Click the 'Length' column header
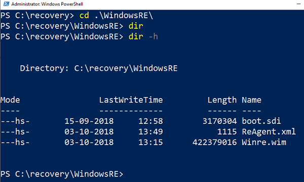This screenshot has width=304, height=182. [x=222, y=100]
